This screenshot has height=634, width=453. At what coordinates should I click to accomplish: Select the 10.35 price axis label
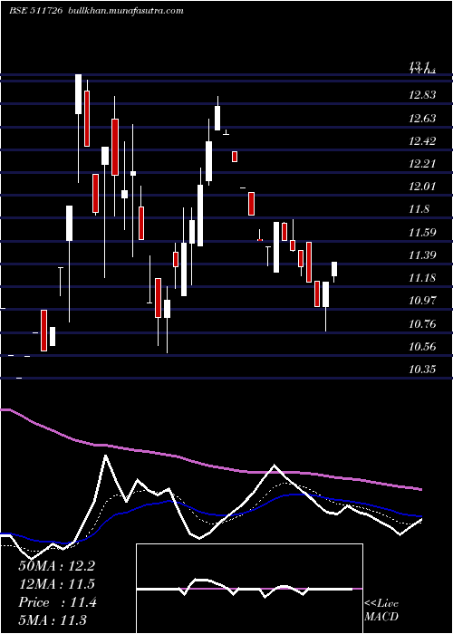pos(423,370)
